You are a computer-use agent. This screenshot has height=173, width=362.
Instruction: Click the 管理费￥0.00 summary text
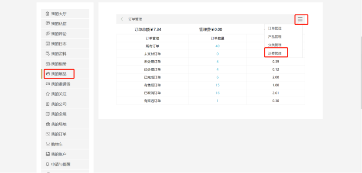(211, 29)
